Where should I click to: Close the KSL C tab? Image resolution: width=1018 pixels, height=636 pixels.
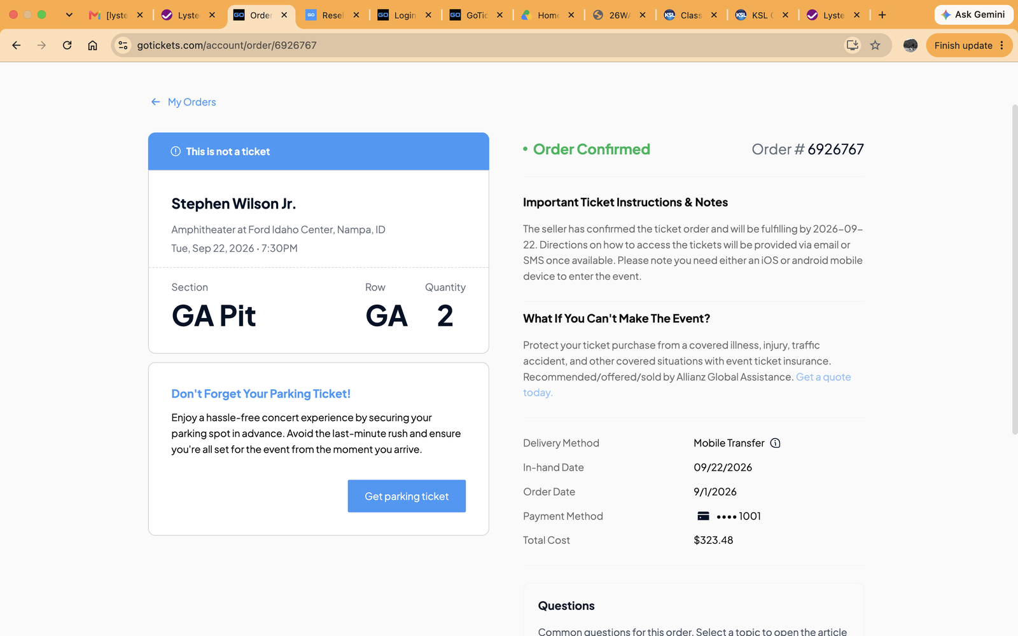[x=785, y=15]
